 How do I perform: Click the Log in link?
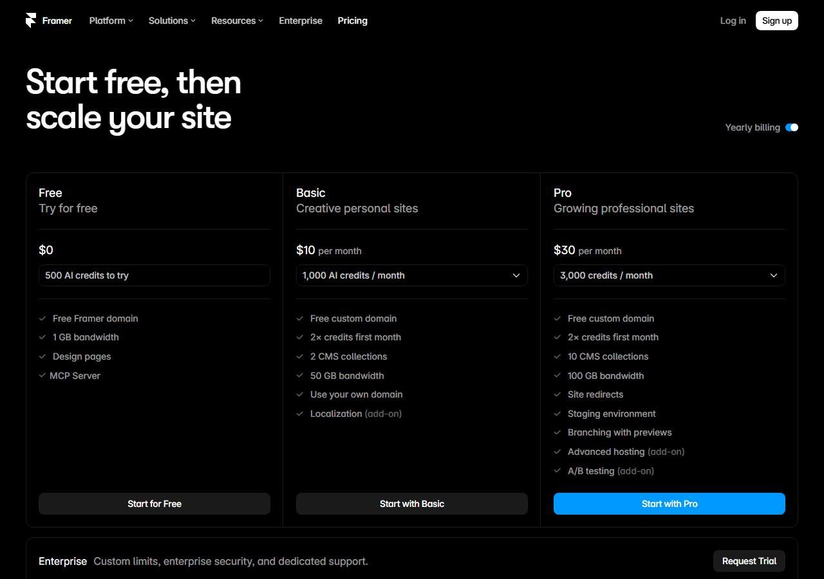(733, 21)
